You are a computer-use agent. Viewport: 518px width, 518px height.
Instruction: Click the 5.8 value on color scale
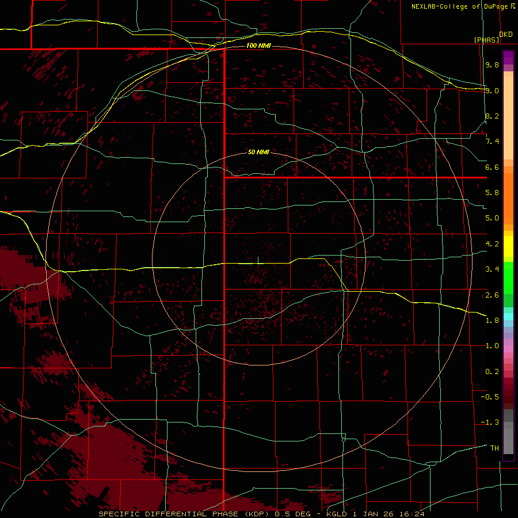[492, 193]
